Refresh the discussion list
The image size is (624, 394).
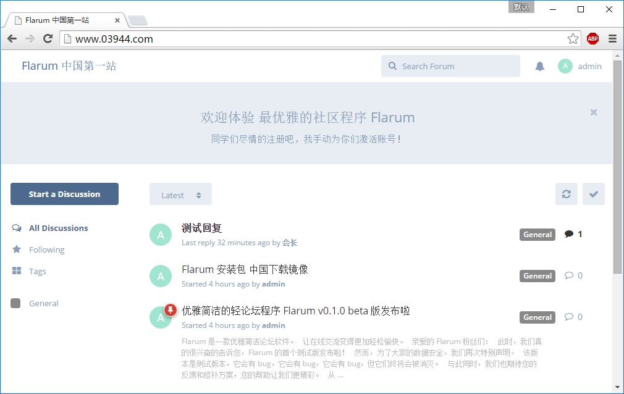[567, 194]
